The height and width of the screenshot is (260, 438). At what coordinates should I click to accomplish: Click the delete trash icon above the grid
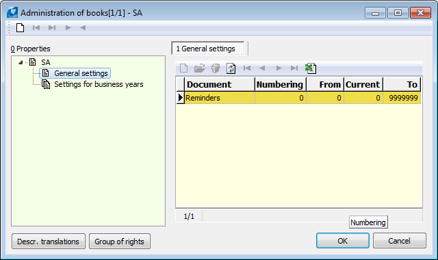pyautogui.click(x=216, y=68)
